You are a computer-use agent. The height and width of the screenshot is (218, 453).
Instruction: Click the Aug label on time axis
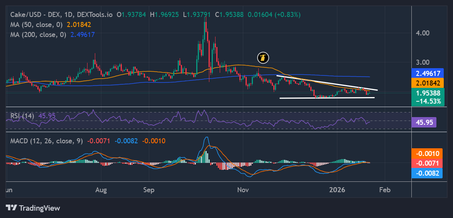tap(101, 190)
